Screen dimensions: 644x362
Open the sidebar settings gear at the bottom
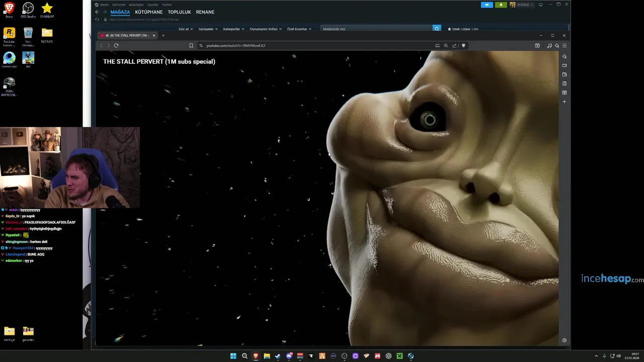click(x=565, y=340)
